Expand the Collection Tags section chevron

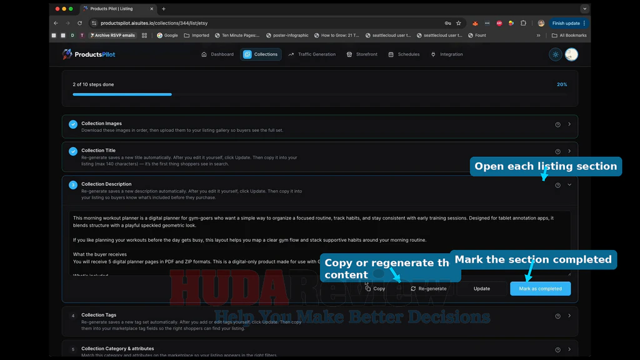[x=569, y=316]
